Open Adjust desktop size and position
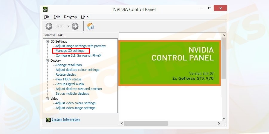The height and width of the screenshot is (134, 269). coord(79,89)
